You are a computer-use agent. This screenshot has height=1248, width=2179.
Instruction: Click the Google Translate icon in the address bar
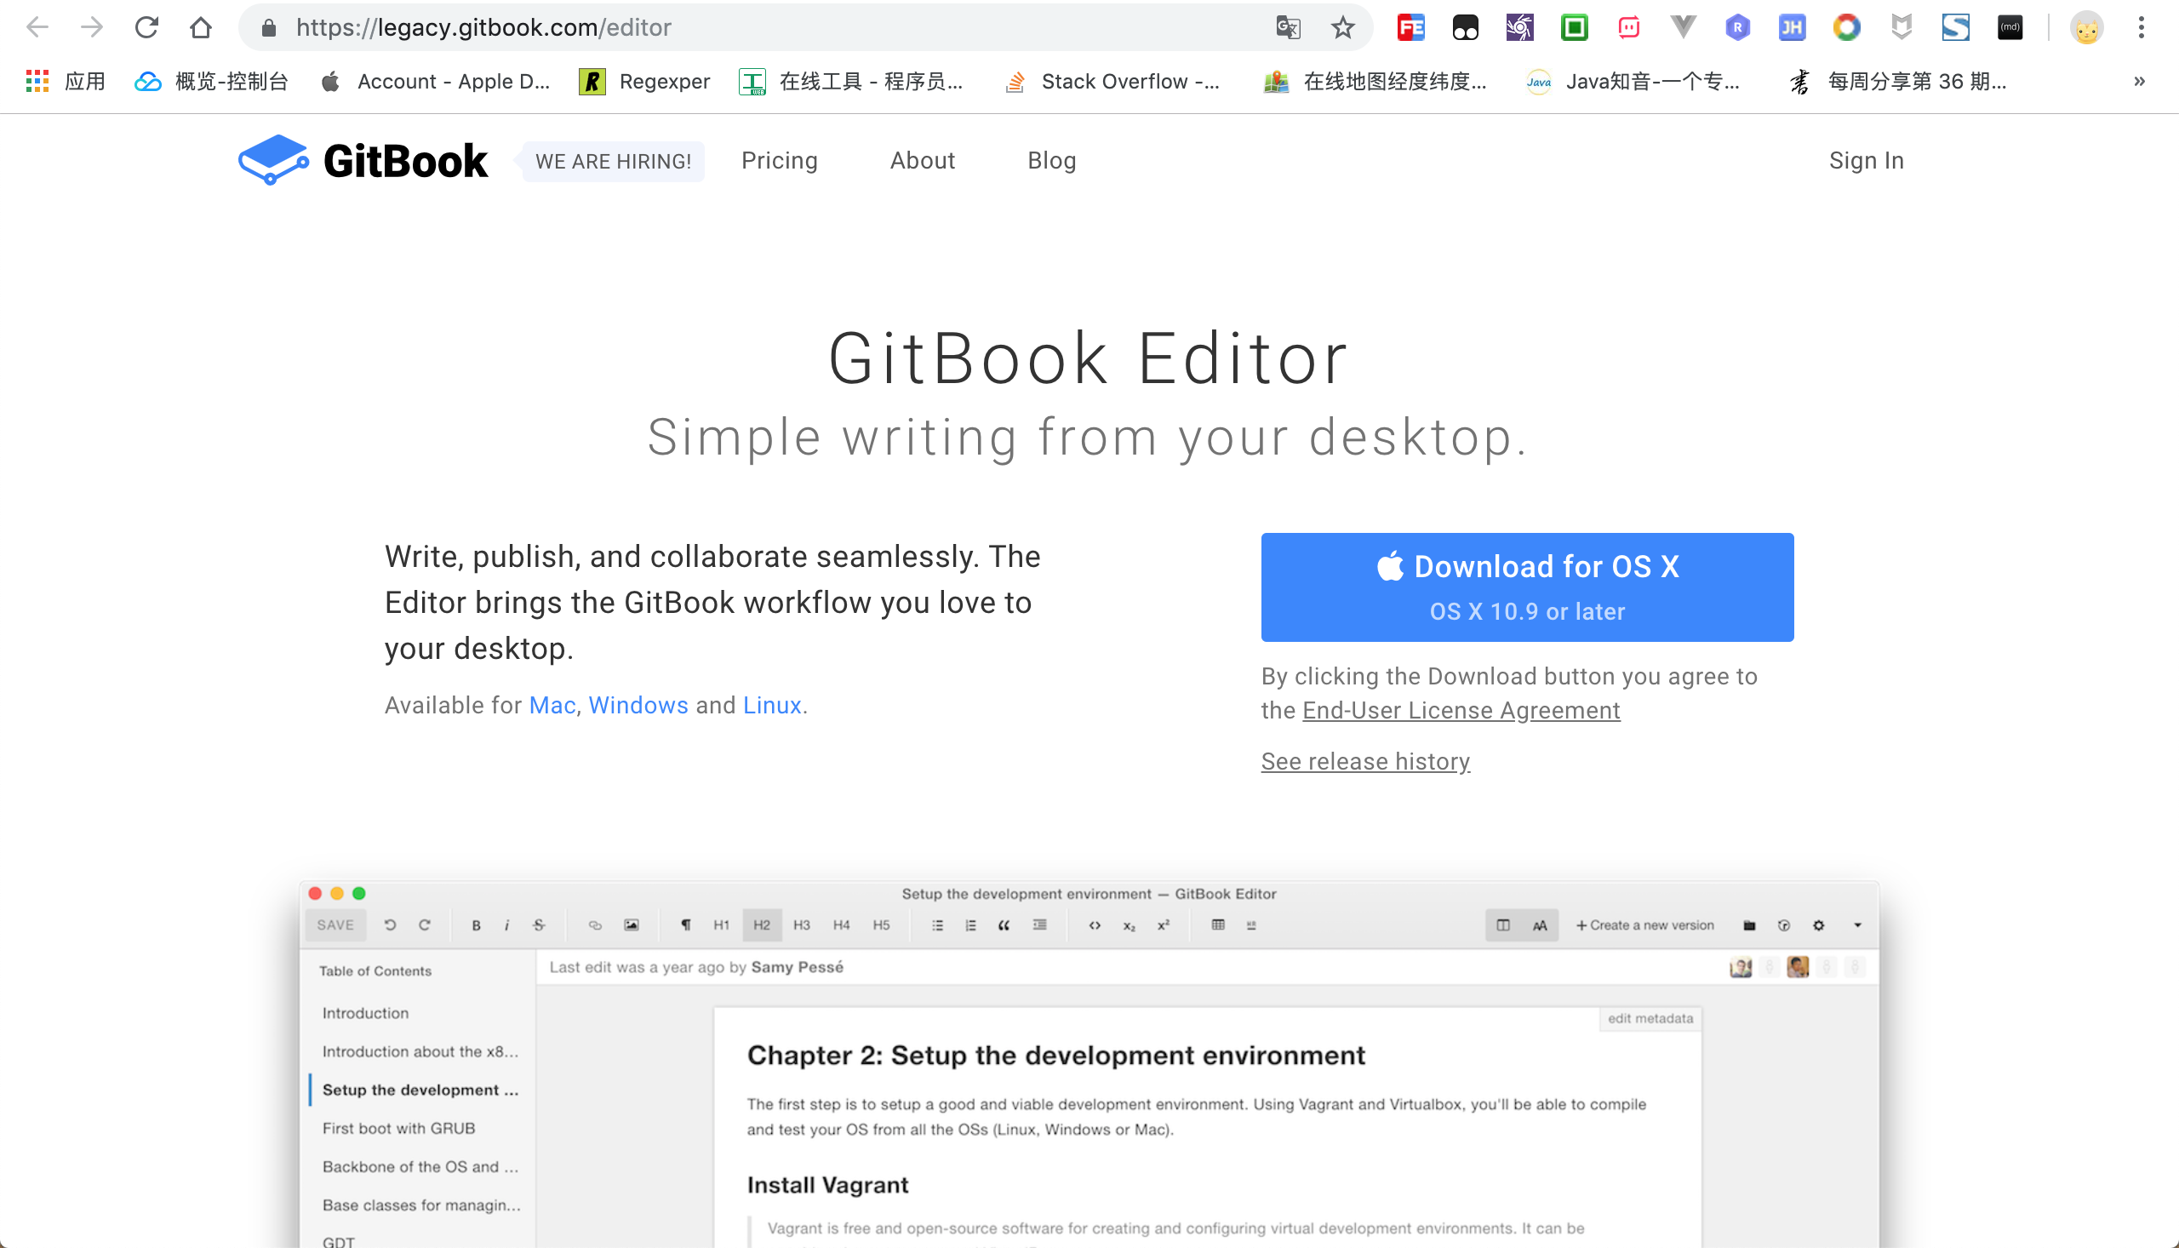1287,27
